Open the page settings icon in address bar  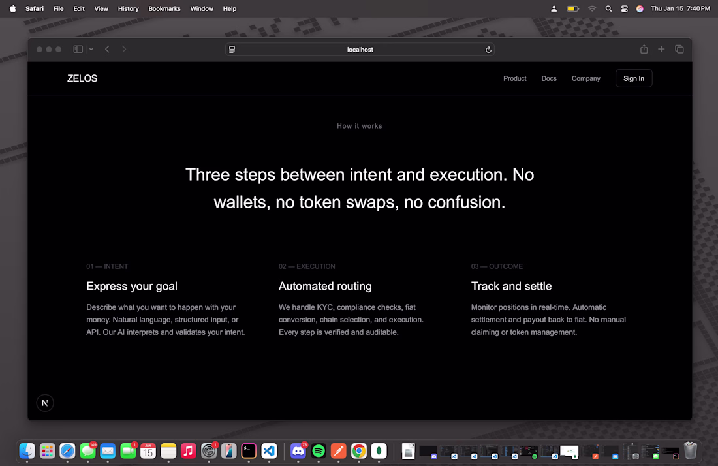point(232,50)
